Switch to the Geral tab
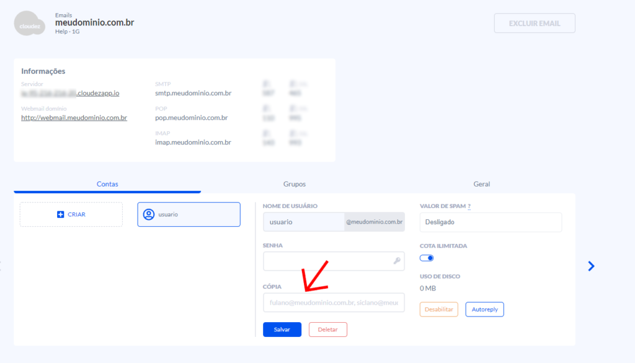The width and height of the screenshot is (635, 363). (481, 184)
